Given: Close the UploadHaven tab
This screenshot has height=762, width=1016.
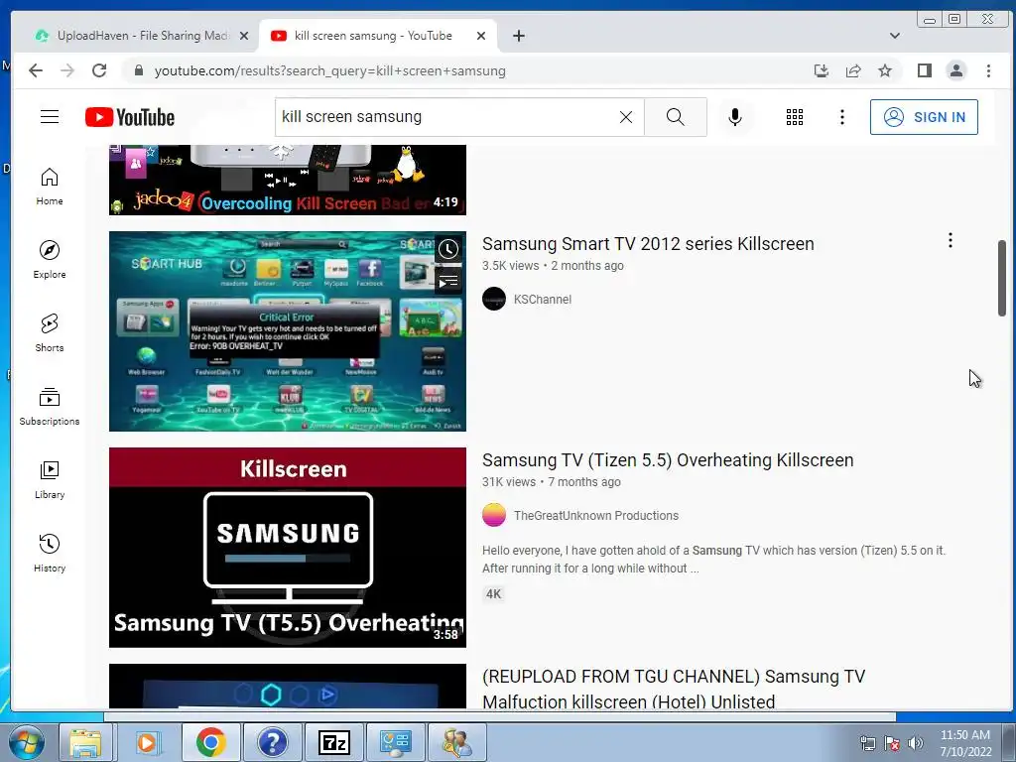Looking at the screenshot, I should click(244, 37).
